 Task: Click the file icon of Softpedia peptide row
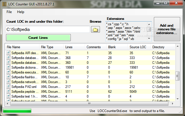tap(9, 91)
